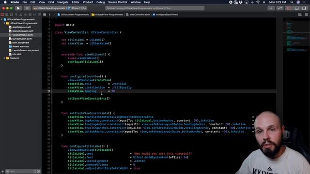The width and height of the screenshot is (310, 174).
Task: Open the Editor menu
Action: click(76, 2)
